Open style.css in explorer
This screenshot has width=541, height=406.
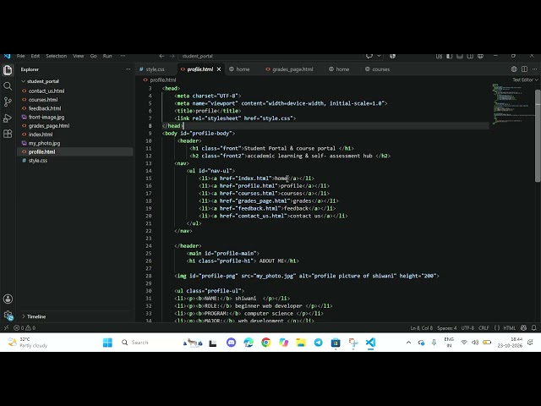(x=38, y=160)
